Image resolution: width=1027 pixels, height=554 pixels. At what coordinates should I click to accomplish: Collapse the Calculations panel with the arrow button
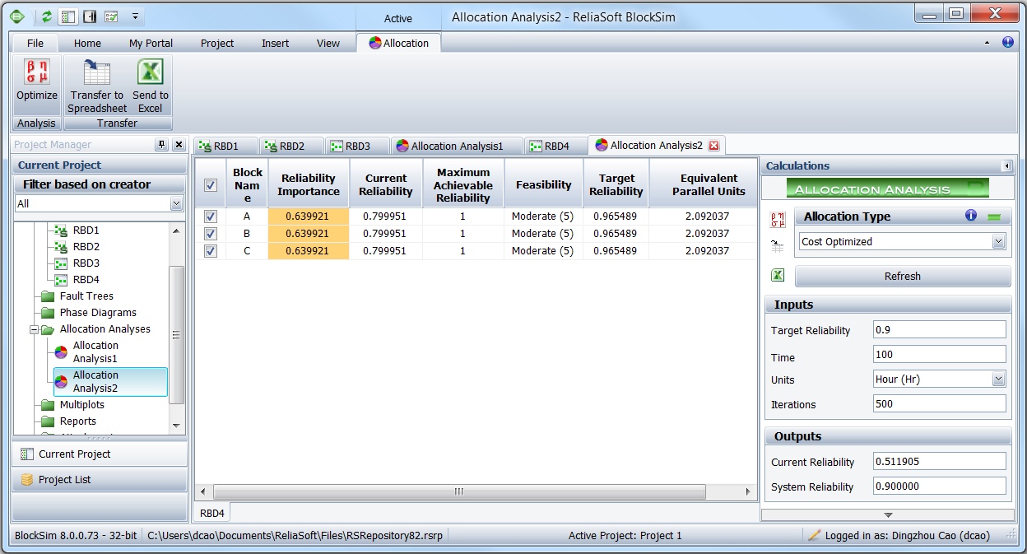(x=1006, y=166)
